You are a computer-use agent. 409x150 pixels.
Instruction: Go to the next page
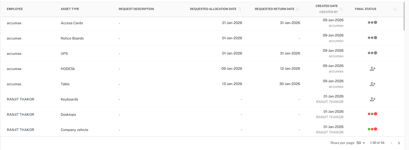pyautogui.click(x=399, y=143)
